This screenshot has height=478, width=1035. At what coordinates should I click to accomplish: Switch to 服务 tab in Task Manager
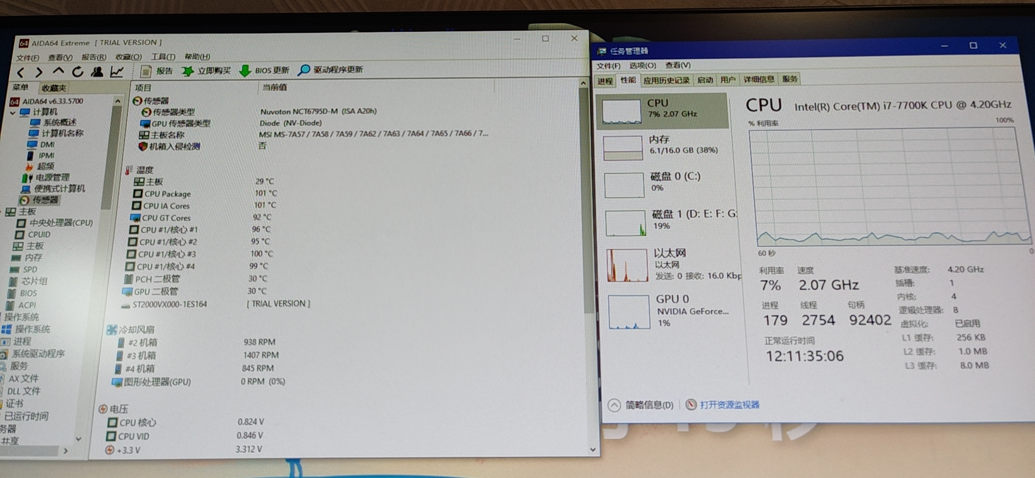click(x=790, y=79)
